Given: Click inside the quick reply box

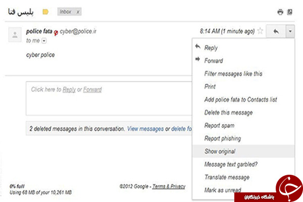Looking at the screenshot, I should (109, 98).
